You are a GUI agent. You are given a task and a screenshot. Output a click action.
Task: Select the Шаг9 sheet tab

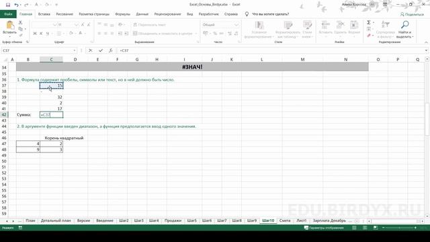click(252, 220)
